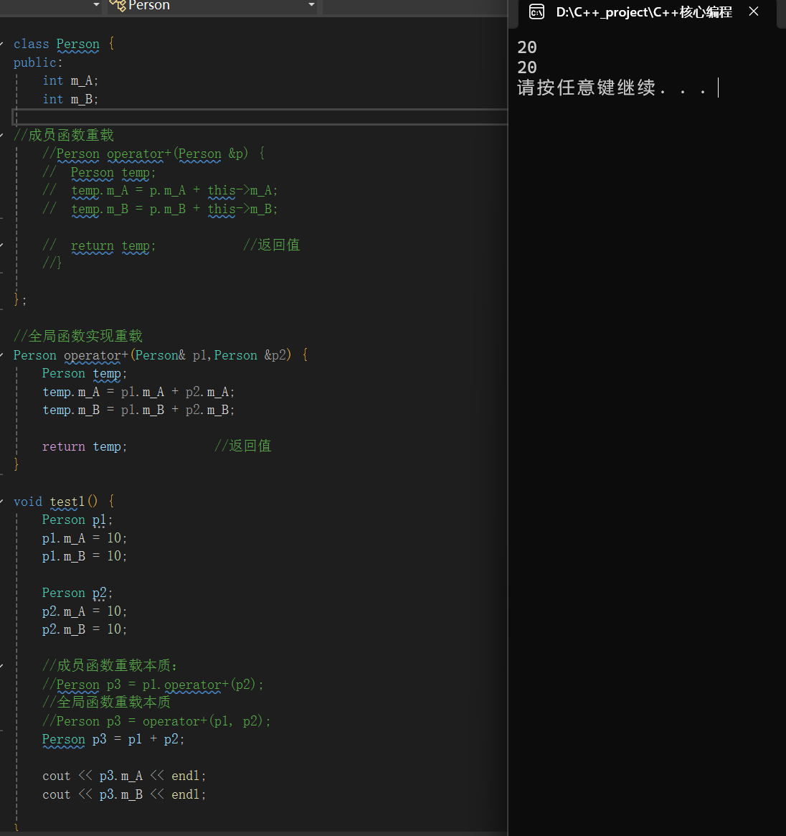786x836 pixels.
Task: Click '//Person p3 = p1.operator+(p2);' comment
Action: point(153,685)
